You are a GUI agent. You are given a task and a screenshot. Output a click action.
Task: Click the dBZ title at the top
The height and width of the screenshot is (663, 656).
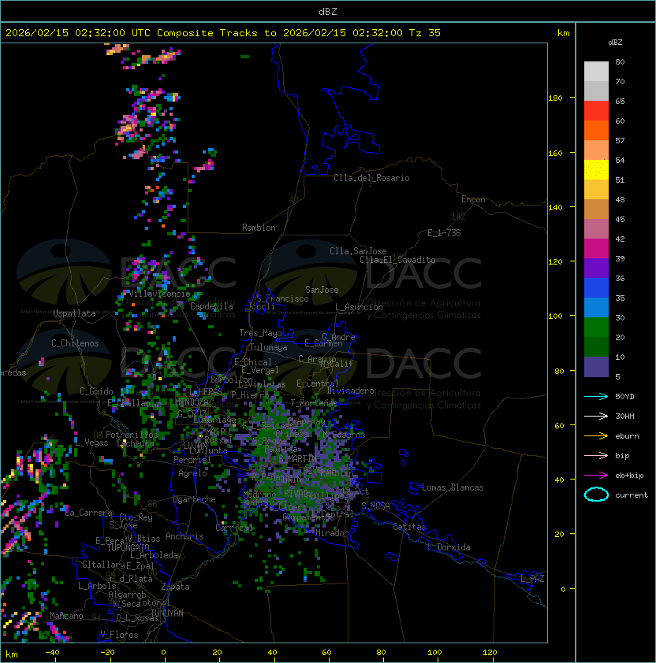[328, 12]
